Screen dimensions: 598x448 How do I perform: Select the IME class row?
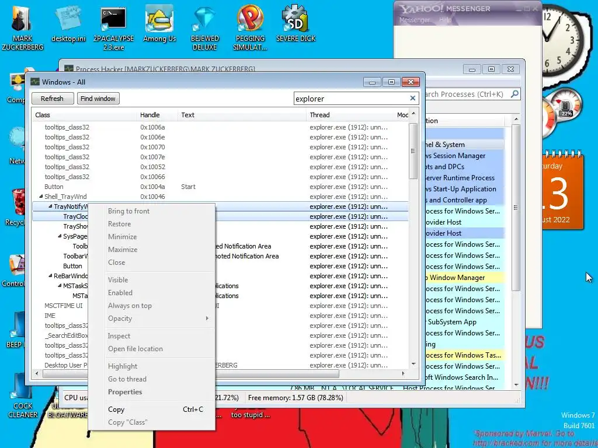(x=220, y=316)
